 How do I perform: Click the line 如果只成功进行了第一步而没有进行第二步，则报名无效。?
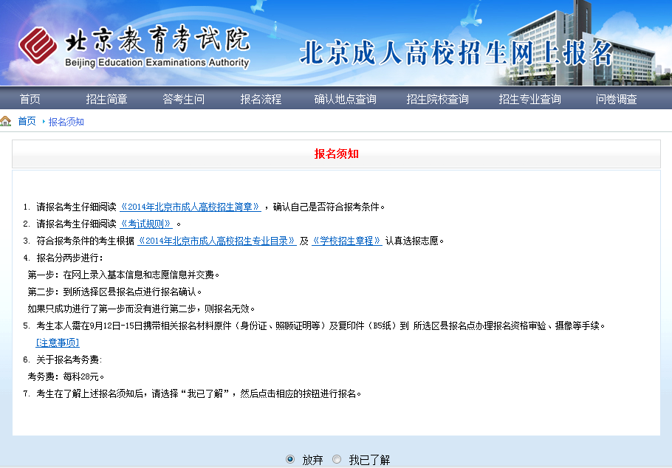[x=142, y=309]
